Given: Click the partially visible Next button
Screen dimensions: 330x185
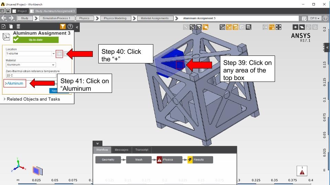Looking at the screenshot, I should [x=54, y=90].
